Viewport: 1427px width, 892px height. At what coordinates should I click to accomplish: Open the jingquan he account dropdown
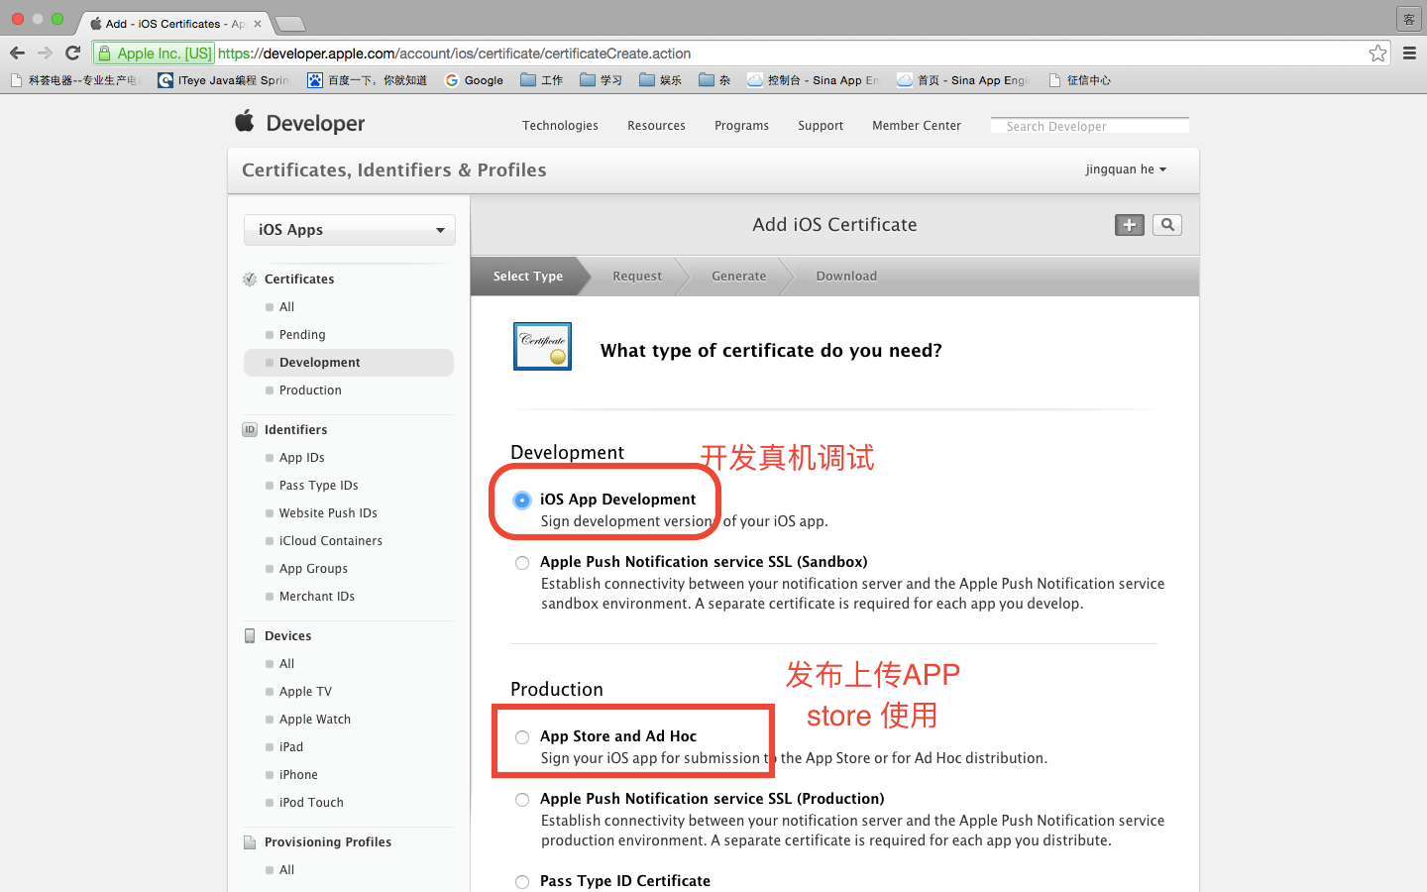(x=1126, y=169)
